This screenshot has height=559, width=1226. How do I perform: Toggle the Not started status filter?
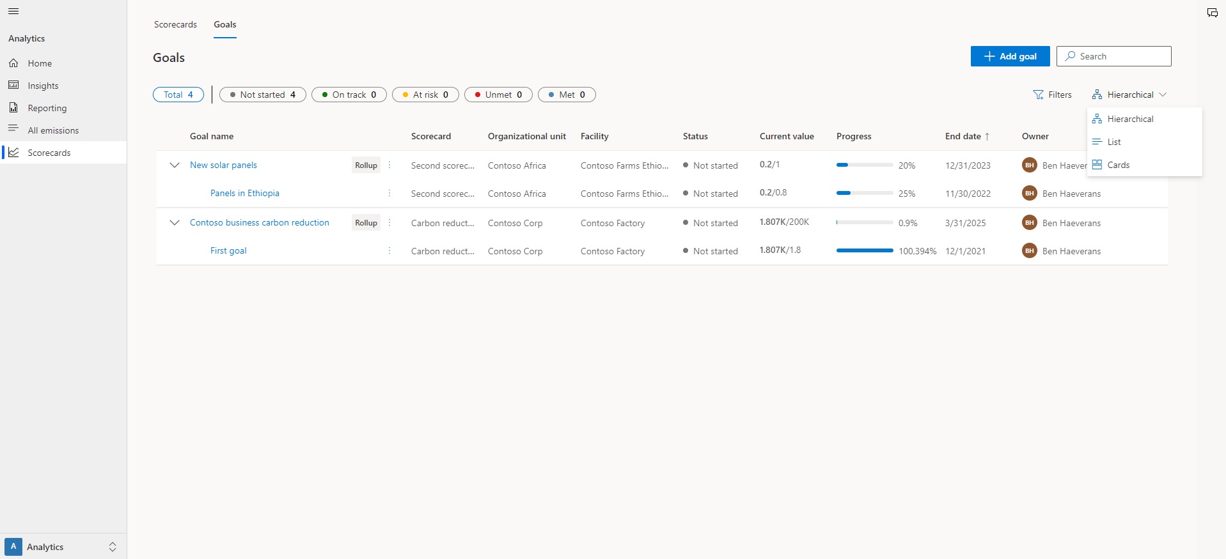263,95
